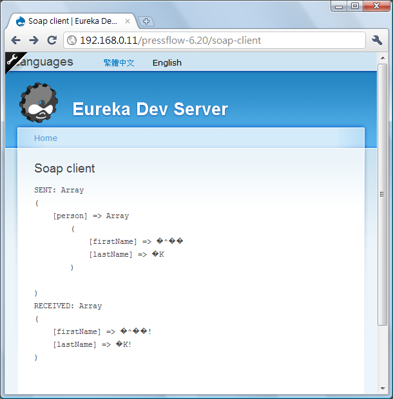Close the Soap client tab
393x399 pixels.
coord(127,21)
